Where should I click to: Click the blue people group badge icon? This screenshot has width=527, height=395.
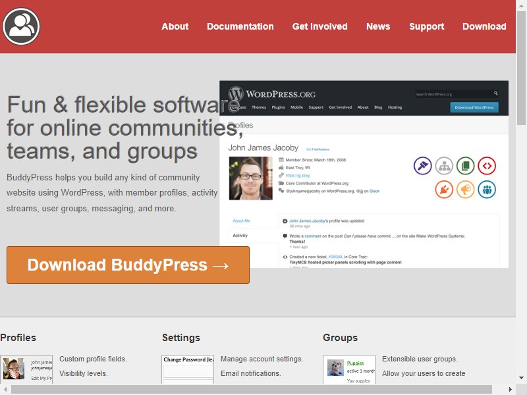click(487, 190)
